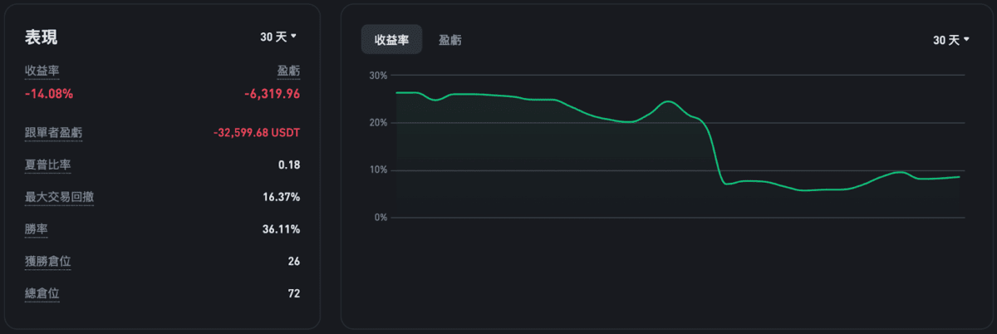Click the 總倉位 metric label
The image size is (997, 334).
42,292
